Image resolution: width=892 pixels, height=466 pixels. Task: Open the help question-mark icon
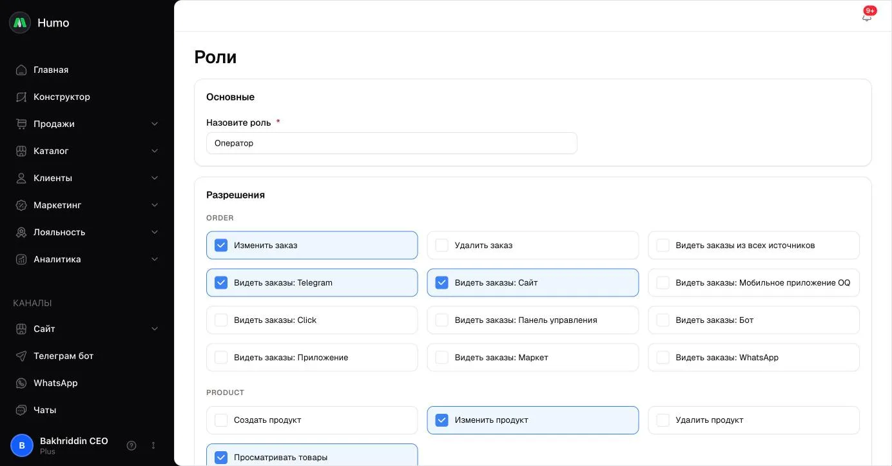[131, 445]
